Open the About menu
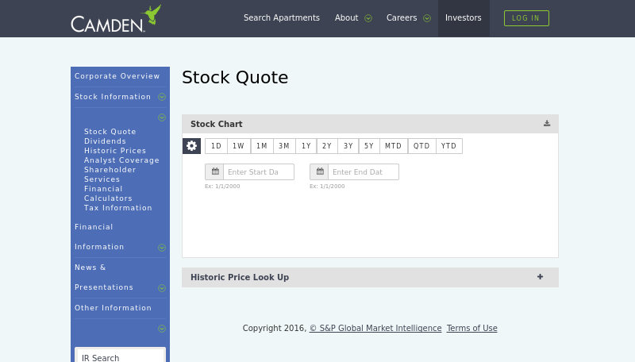635x362 pixels. point(346,17)
